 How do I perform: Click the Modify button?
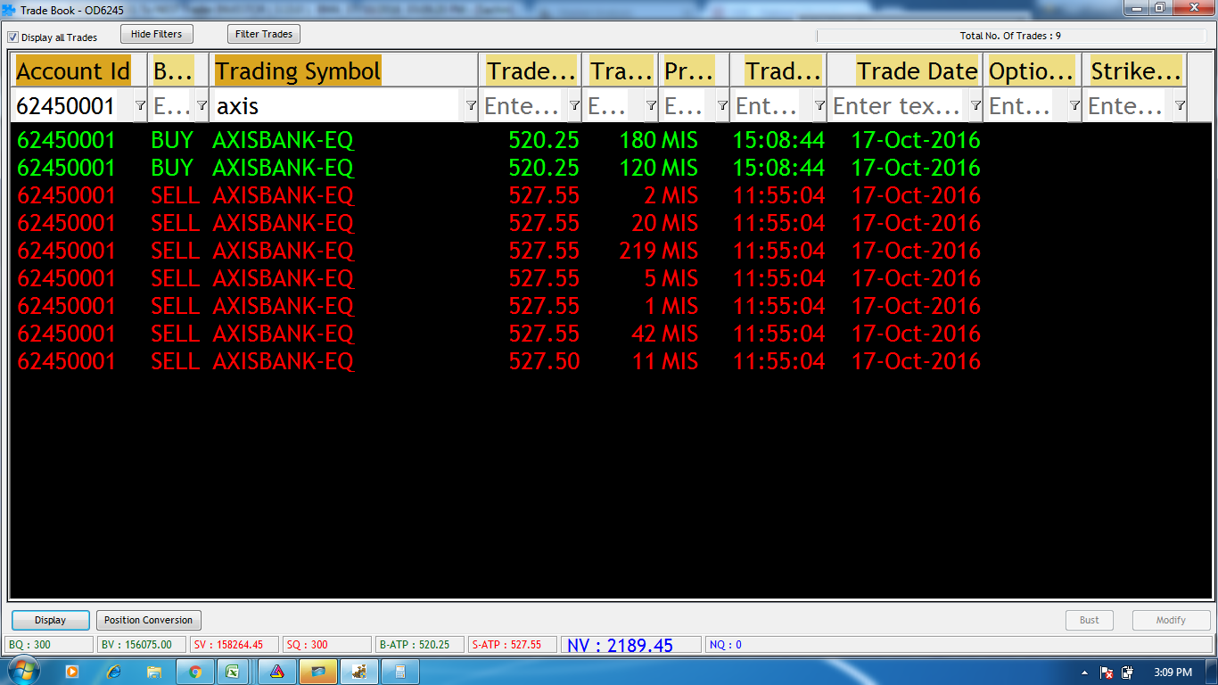click(1171, 620)
